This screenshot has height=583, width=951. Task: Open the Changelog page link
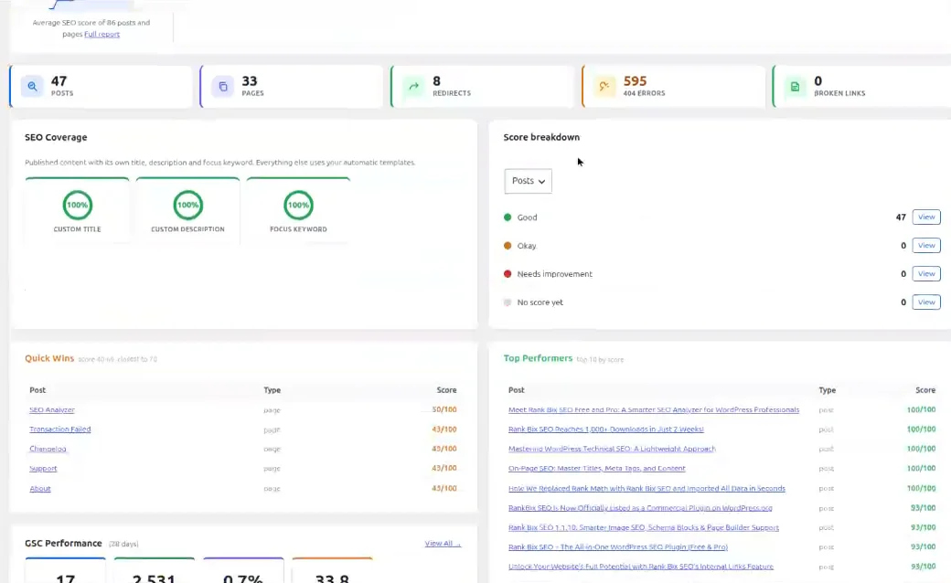click(x=48, y=449)
